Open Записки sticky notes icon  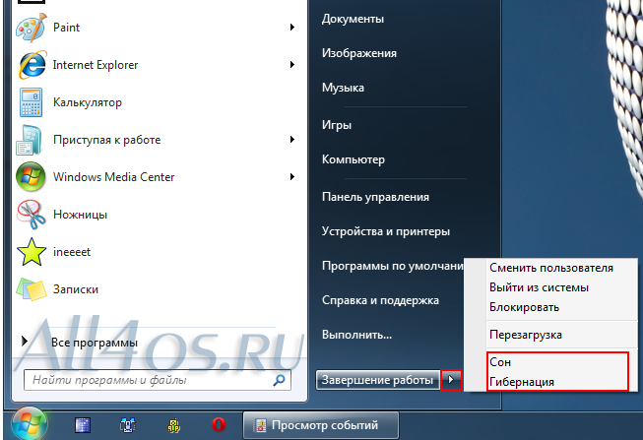click(32, 289)
